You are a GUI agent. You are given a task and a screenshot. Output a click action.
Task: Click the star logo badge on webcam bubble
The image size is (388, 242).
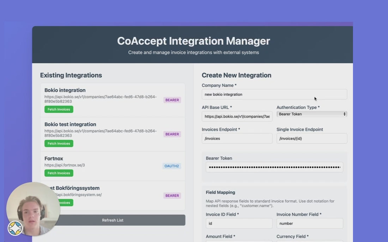pyautogui.click(x=15, y=228)
